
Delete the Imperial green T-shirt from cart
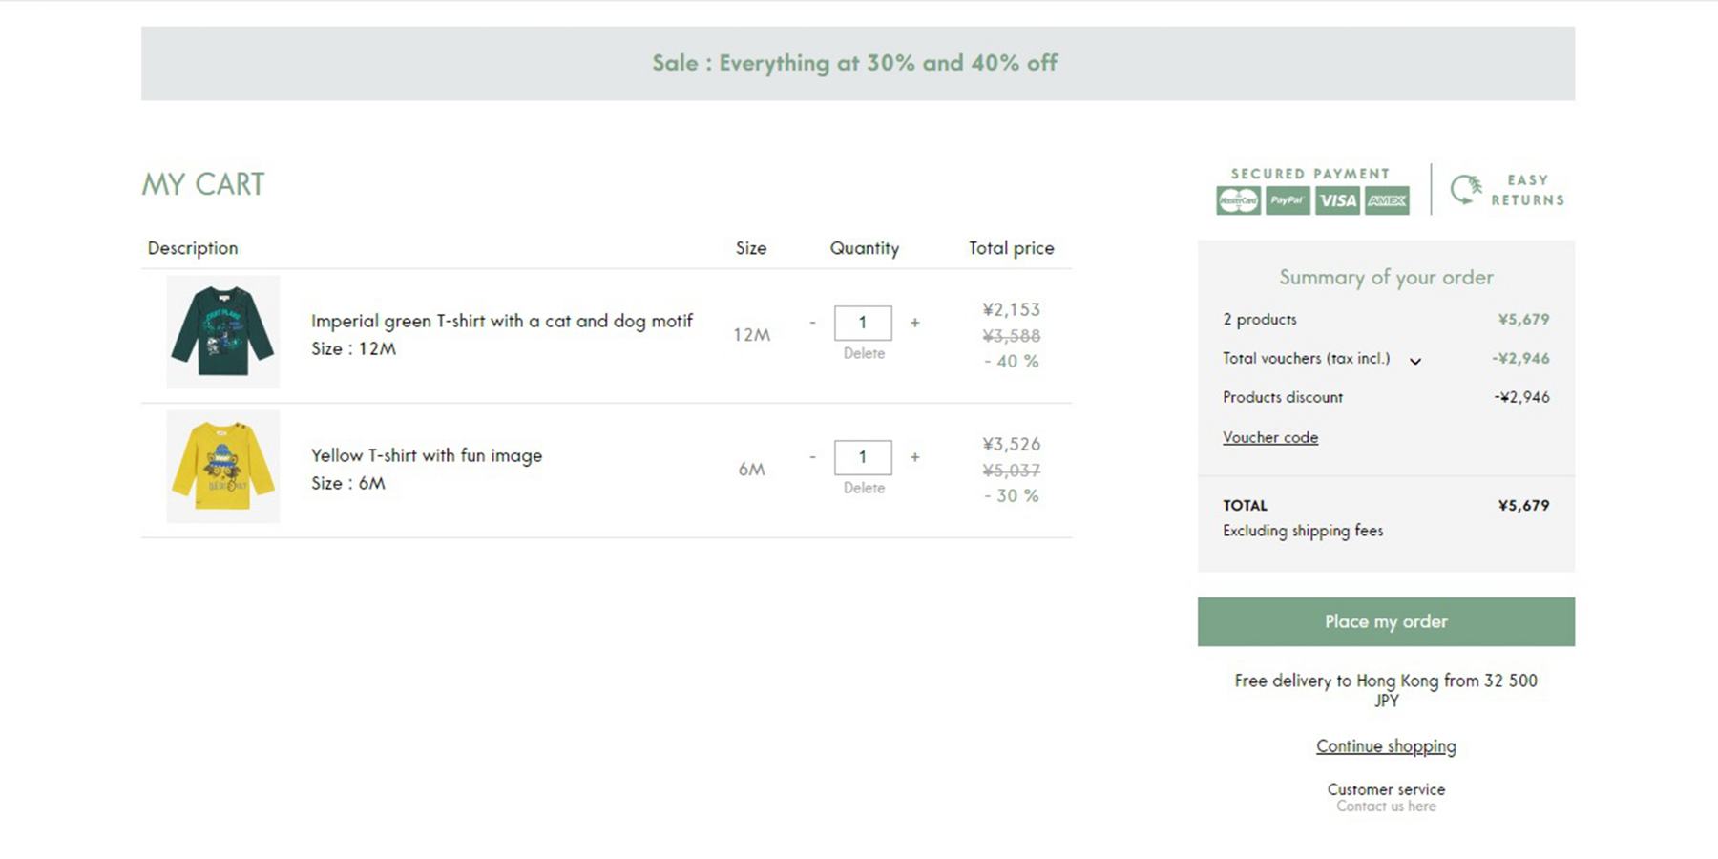pos(864,353)
